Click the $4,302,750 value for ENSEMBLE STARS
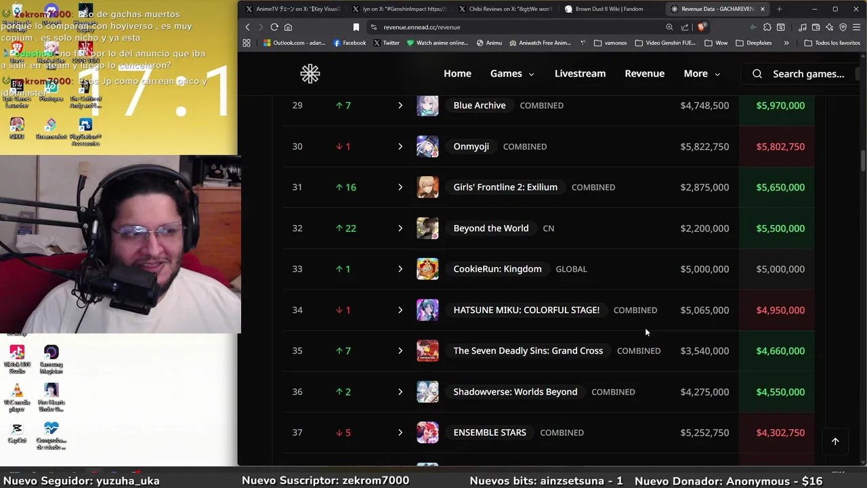The image size is (867, 488). [780, 432]
